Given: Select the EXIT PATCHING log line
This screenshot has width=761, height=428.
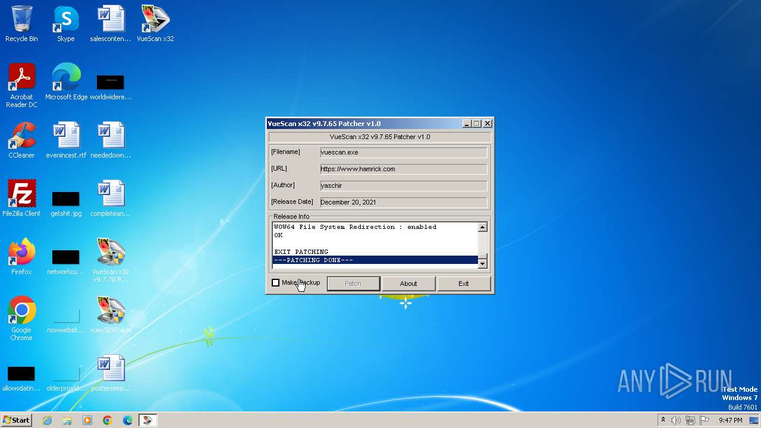Looking at the screenshot, I should 375,252.
